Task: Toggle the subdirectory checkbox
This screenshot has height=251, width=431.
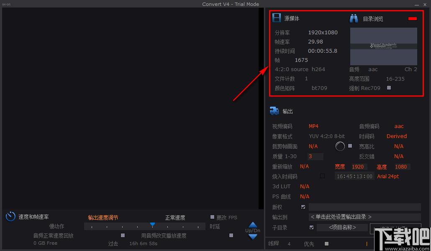Action: tap(311, 227)
